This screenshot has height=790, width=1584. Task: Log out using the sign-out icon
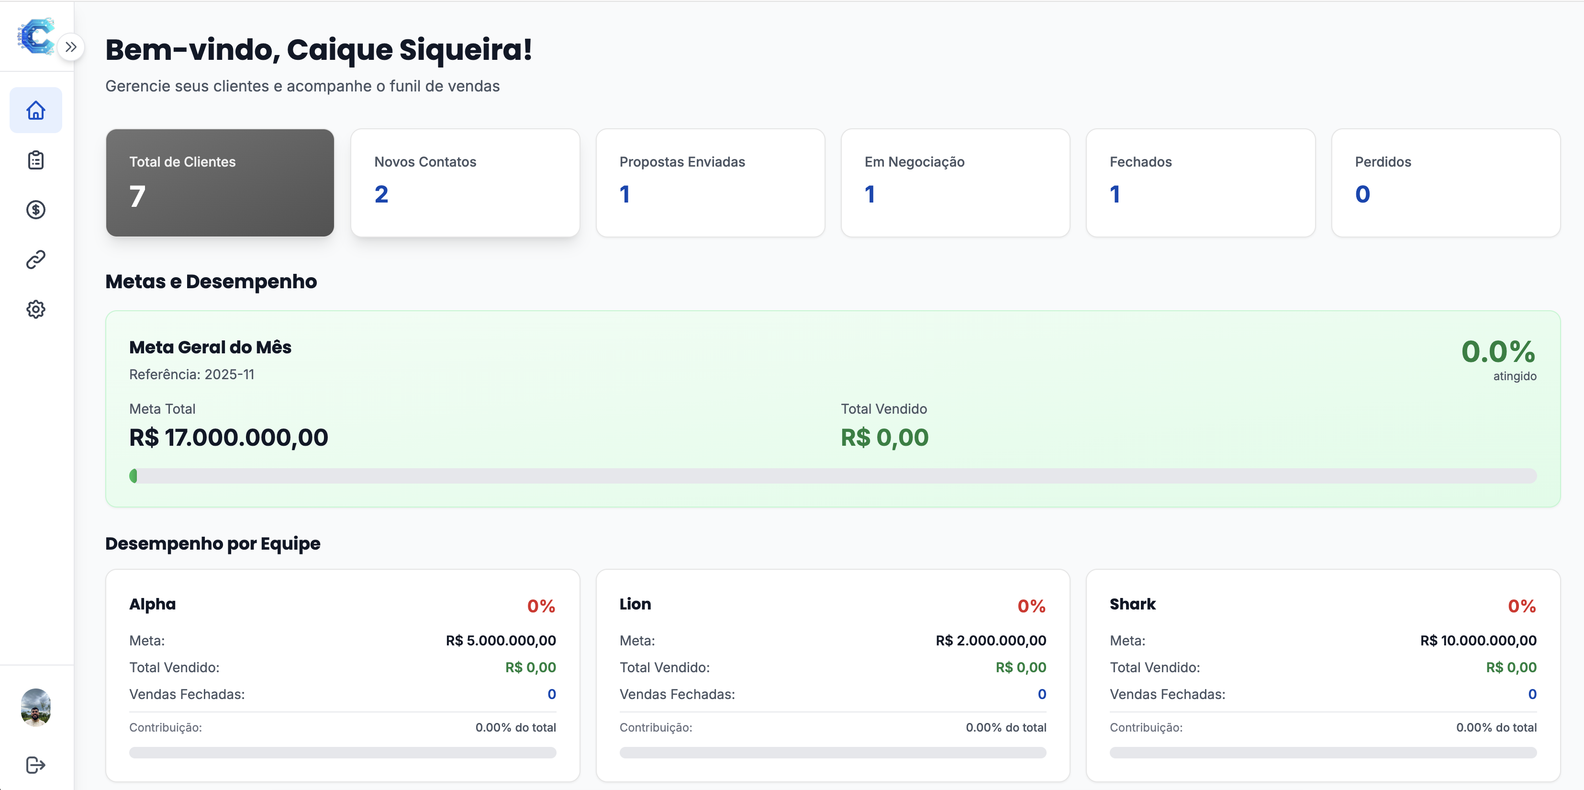click(36, 765)
